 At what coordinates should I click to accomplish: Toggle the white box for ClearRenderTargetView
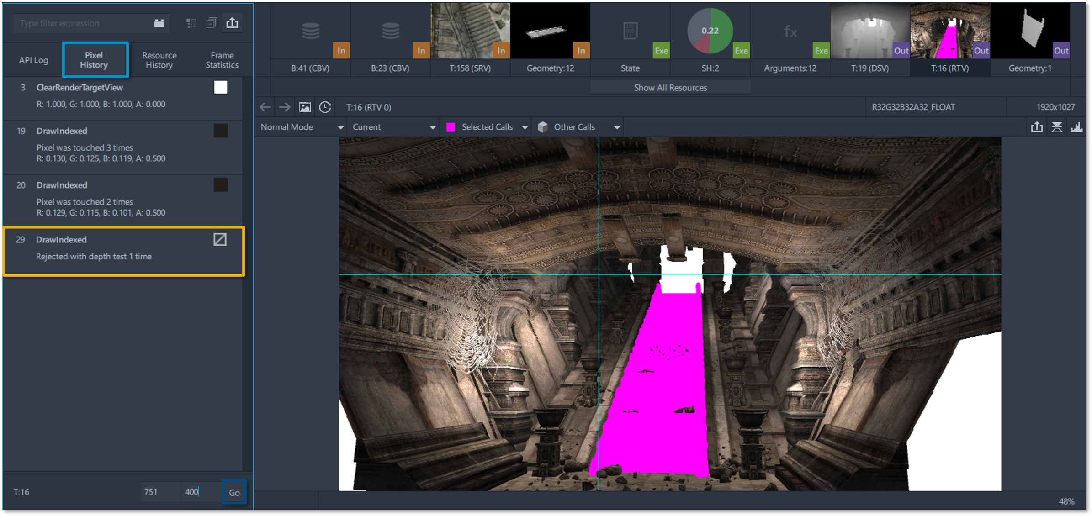(221, 87)
